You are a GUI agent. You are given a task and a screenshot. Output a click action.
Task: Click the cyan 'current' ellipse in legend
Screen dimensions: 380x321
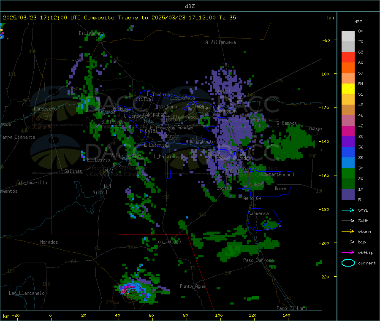pyautogui.click(x=348, y=263)
